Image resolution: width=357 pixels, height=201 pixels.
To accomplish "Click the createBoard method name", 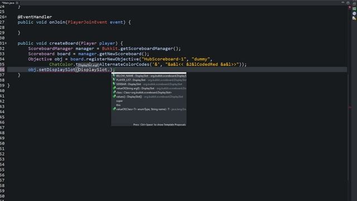I will pyautogui.click(x=64, y=43).
